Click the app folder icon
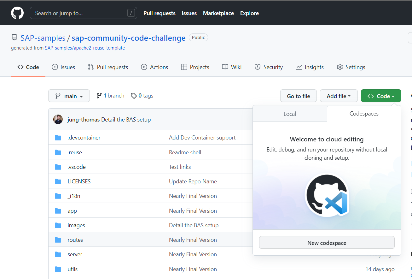The image size is (412, 279). [58, 211]
